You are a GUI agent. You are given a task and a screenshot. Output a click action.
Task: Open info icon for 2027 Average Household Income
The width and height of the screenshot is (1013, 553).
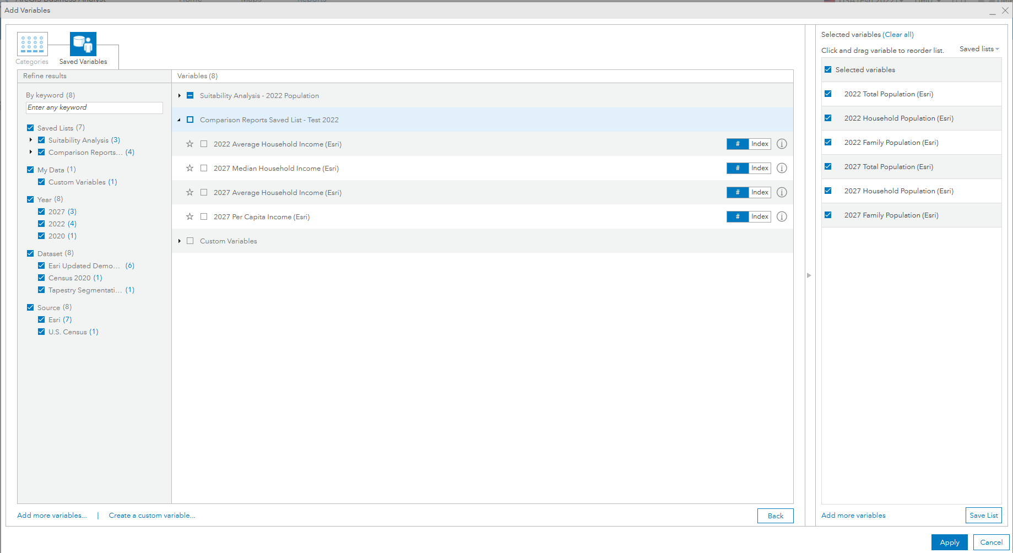coord(782,192)
